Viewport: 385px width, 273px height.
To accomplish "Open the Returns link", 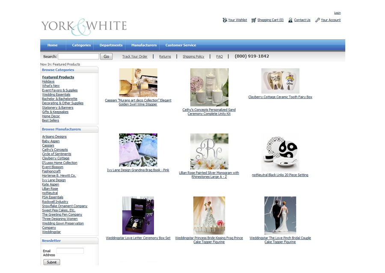I will (165, 56).
